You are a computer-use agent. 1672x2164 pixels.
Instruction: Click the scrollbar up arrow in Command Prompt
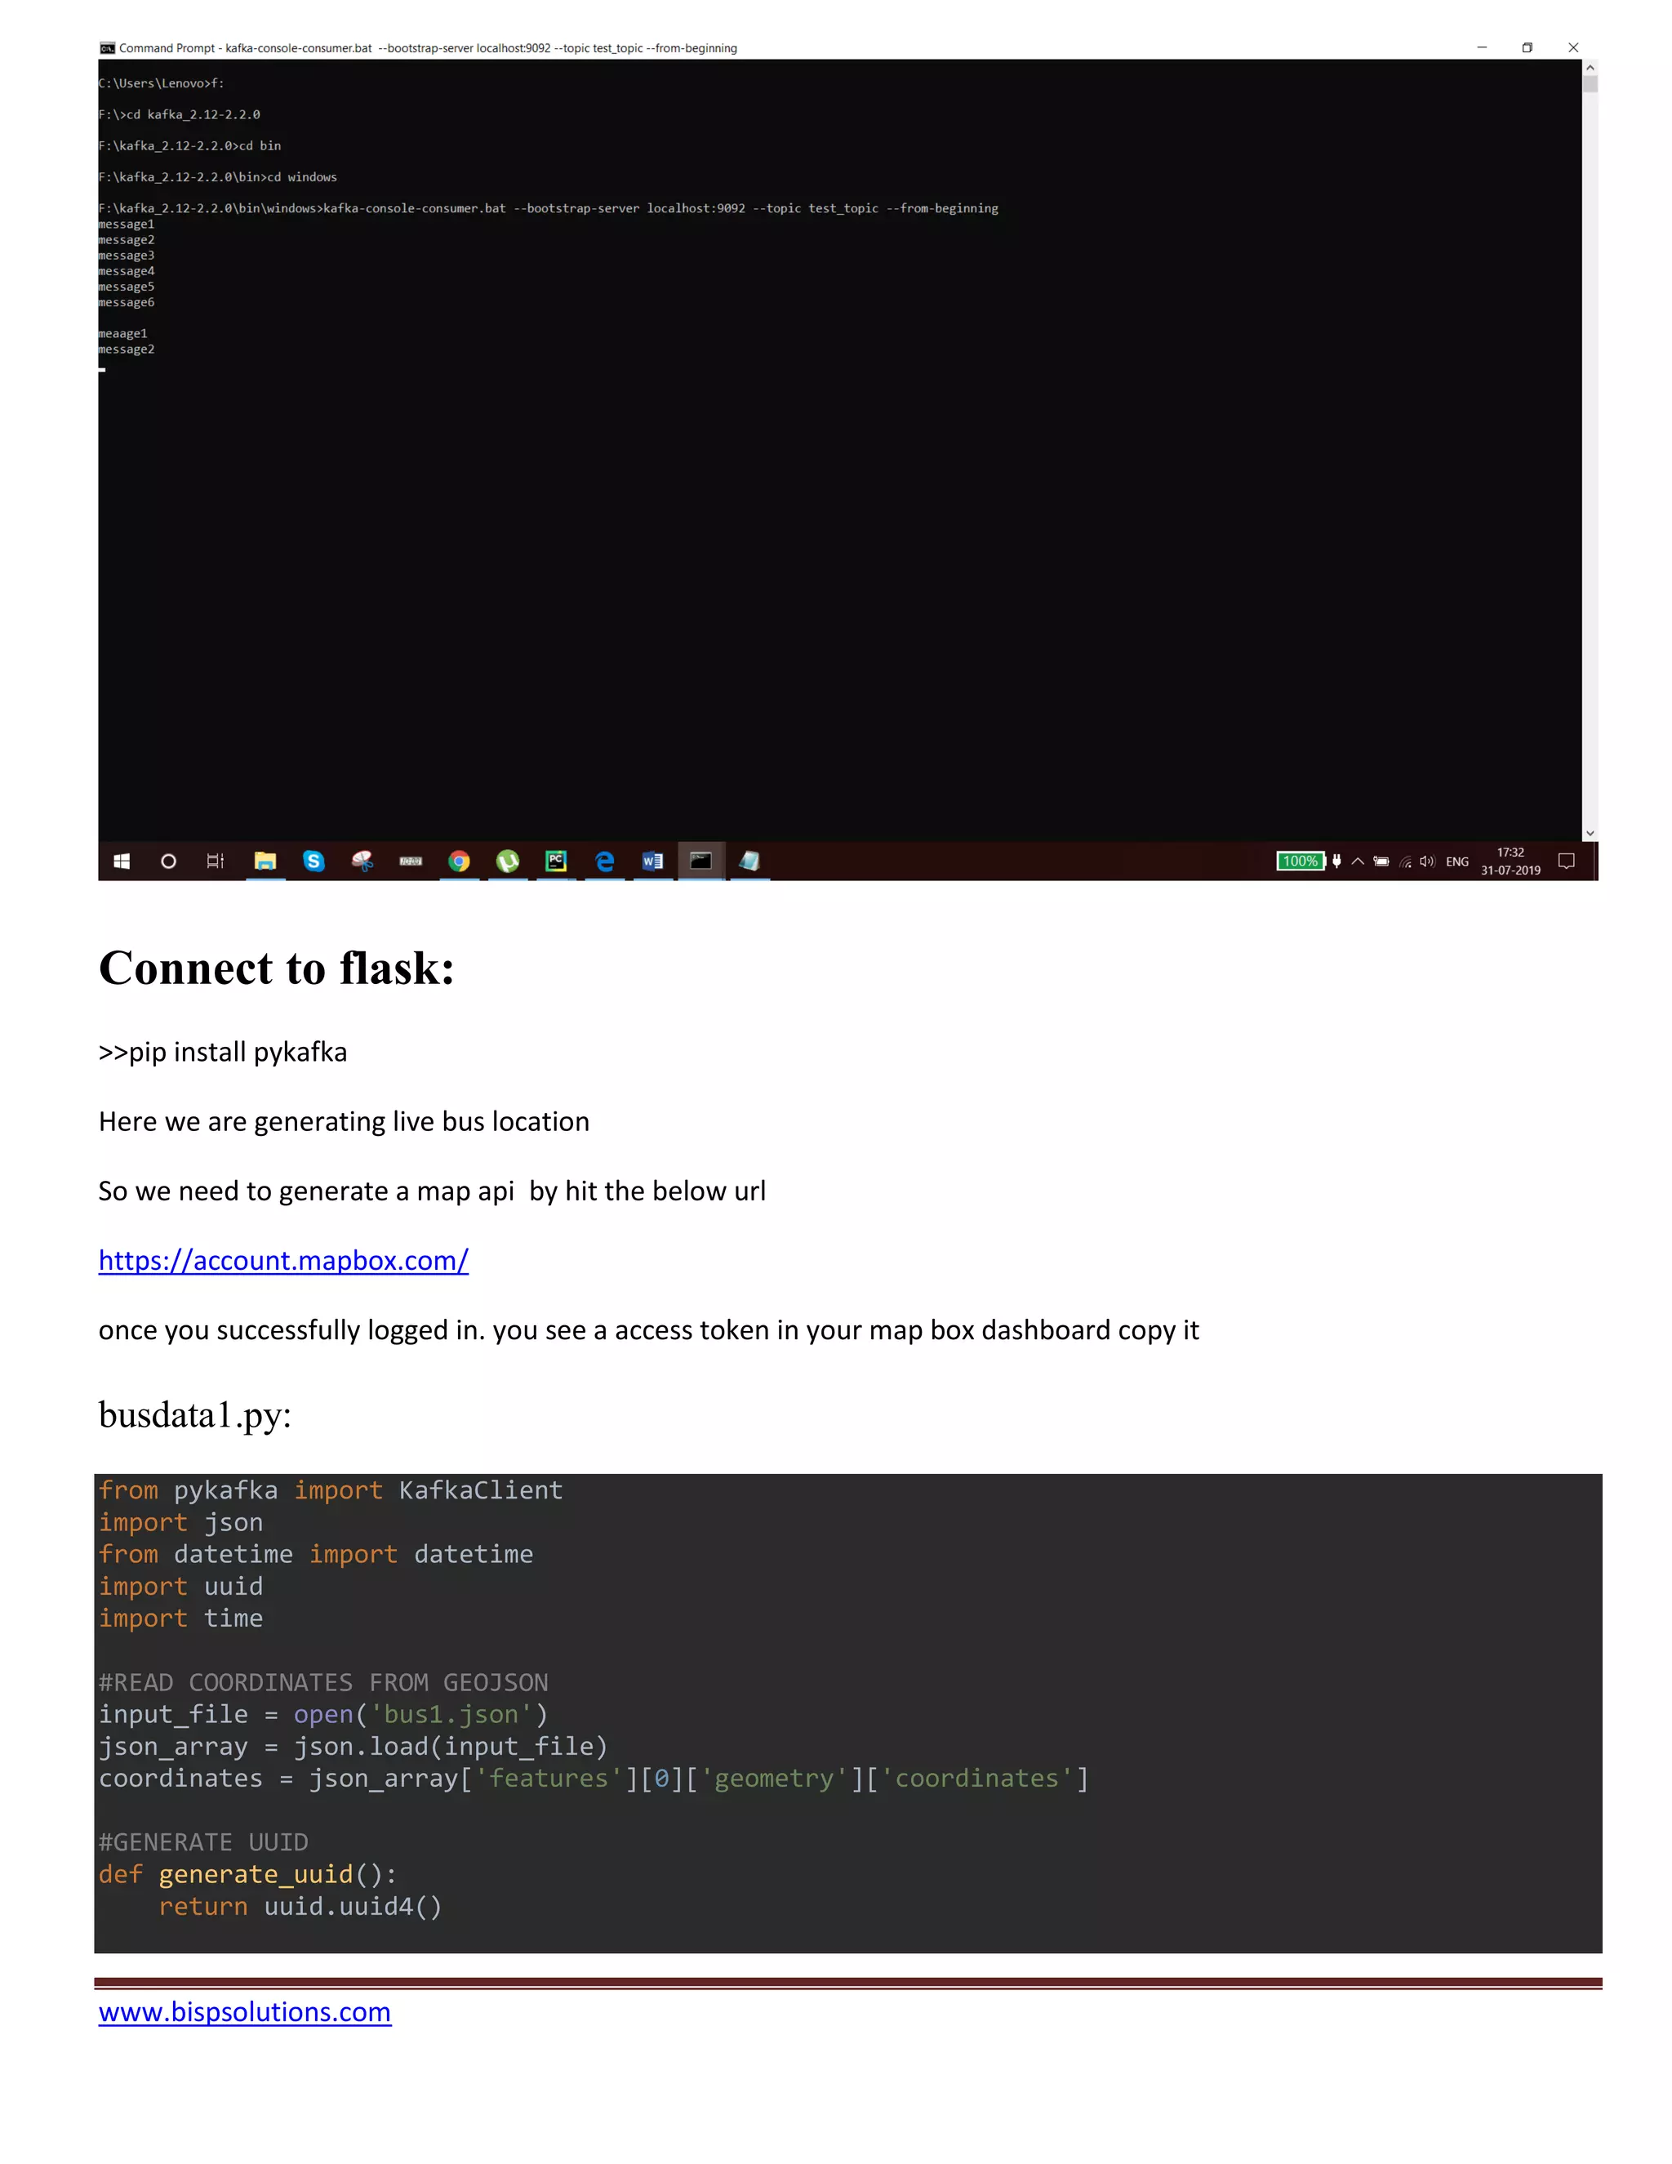coord(1590,68)
